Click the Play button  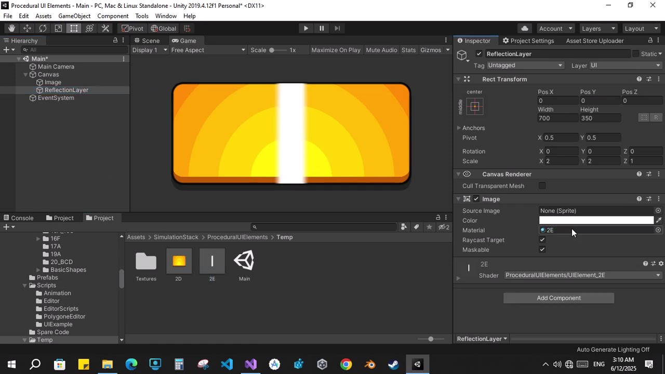(306, 29)
